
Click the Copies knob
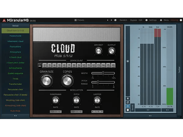pyautogui.click(x=67, y=81)
